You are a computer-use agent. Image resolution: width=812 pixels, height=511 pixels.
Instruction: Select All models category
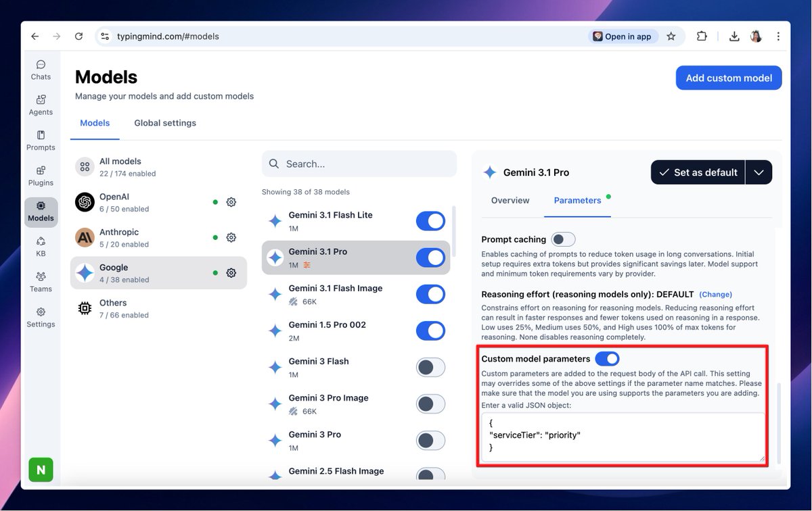[158, 167]
